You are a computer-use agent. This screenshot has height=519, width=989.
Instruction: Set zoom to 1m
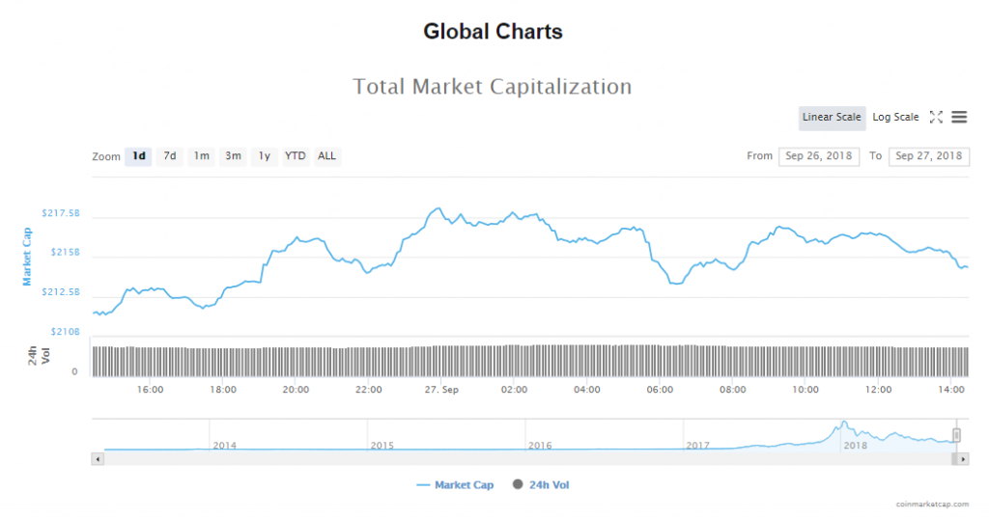tap(201, 156)
